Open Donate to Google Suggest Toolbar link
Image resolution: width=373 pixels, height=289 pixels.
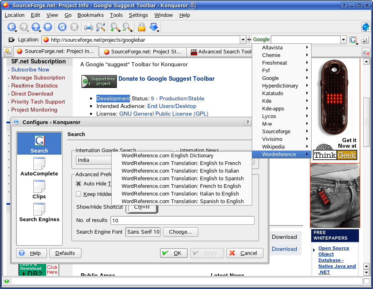(167, 79)
